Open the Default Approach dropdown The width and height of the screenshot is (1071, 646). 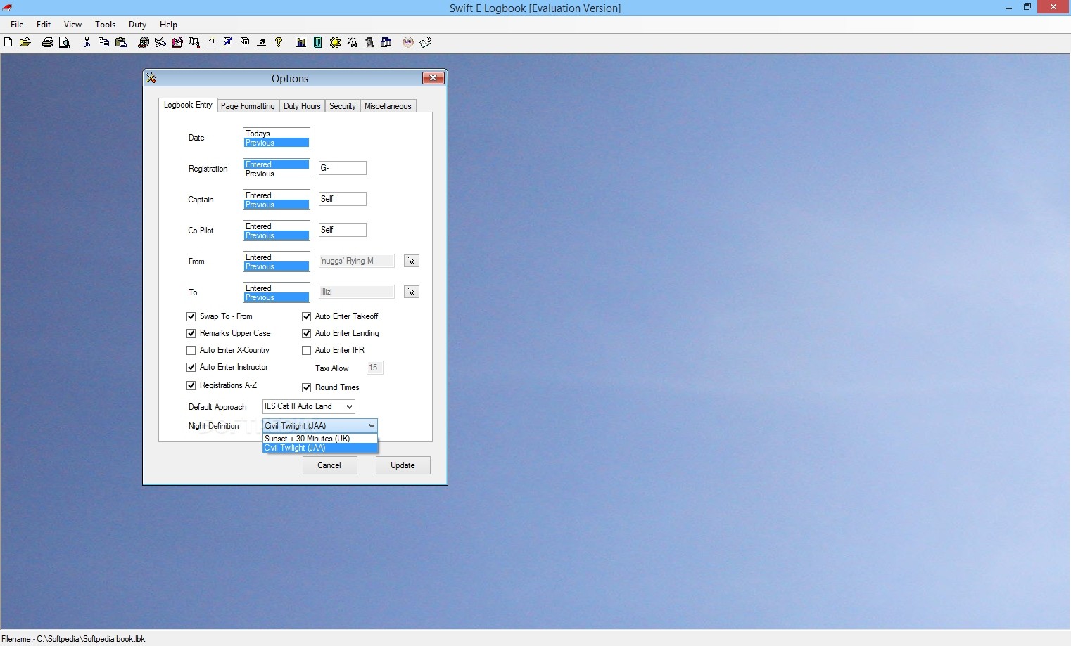coord(348,406)
